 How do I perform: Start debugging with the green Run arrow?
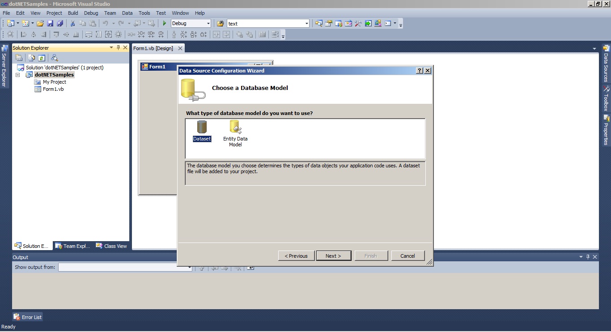click(164, 23)
